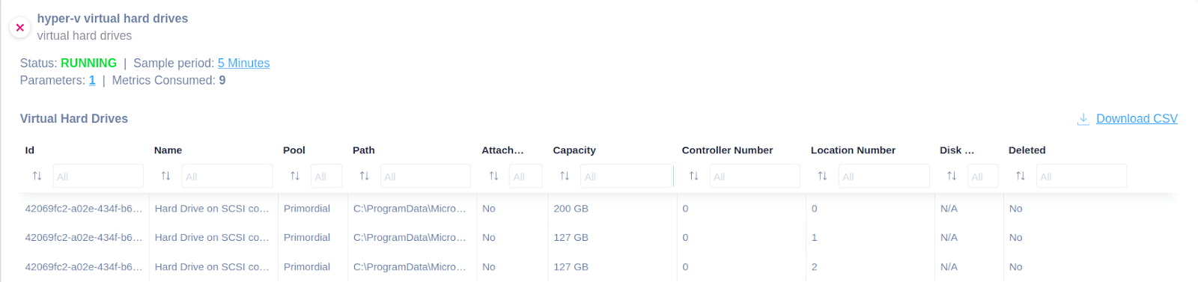Focus the Capacity filter field
The height and width of the screenshot is (282, 1198).
pyautogui.click(x=627, y=176)
